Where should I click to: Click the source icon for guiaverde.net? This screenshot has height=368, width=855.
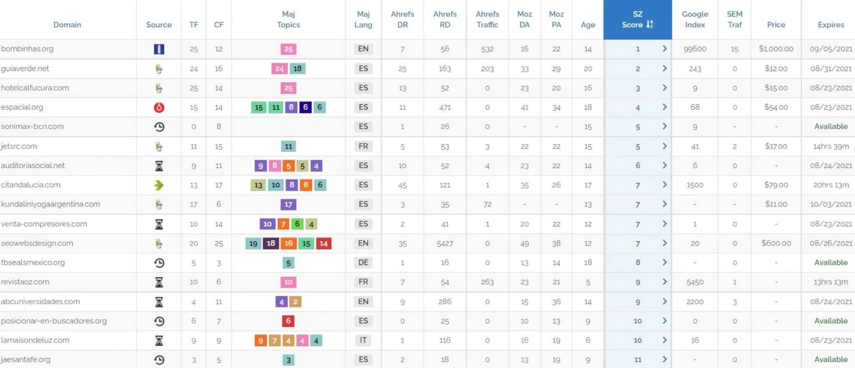(159, 69)
